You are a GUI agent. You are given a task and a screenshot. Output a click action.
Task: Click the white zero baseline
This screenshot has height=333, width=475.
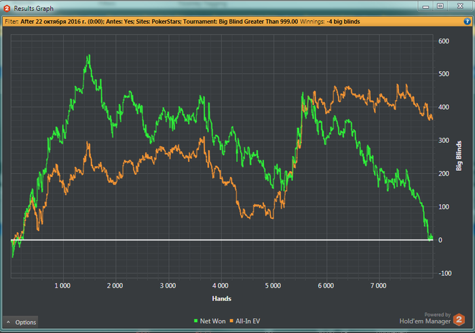click(204, 240)
